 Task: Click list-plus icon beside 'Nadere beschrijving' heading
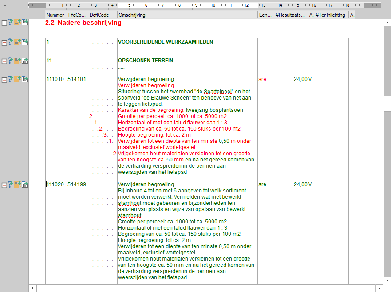[25, 23]
